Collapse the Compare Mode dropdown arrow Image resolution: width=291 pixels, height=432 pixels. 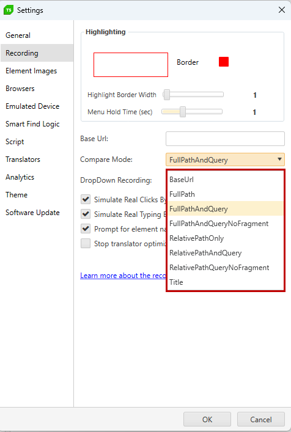pyautogui.click(x=279, y=159)
